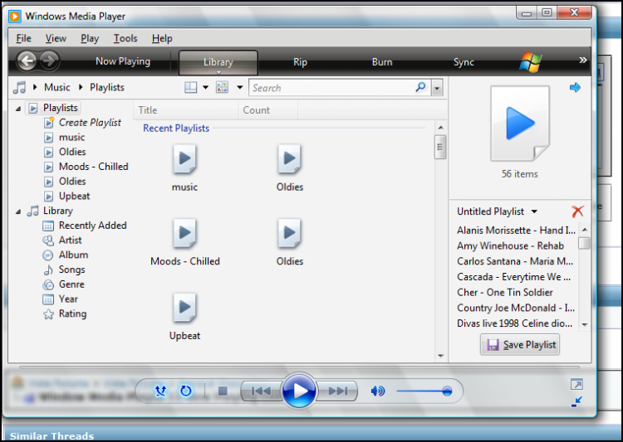Viewport: 623px width, 442px height.
Task: Click the playlist pane scroll down arrow
Action: 585,324
